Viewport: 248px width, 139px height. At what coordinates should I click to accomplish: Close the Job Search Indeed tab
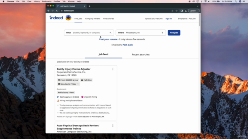[84, 6]
